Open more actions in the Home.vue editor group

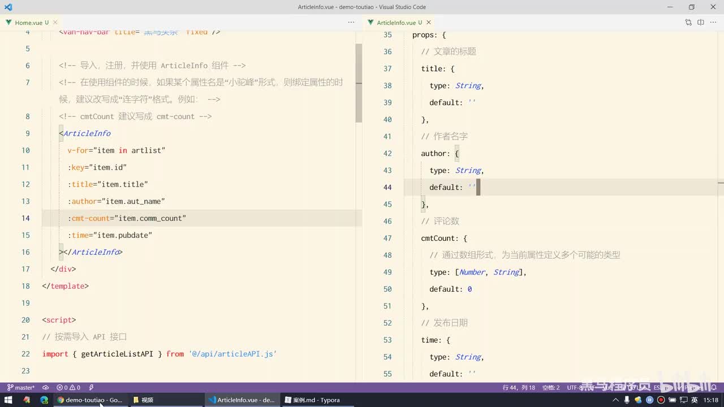[351, 23]
